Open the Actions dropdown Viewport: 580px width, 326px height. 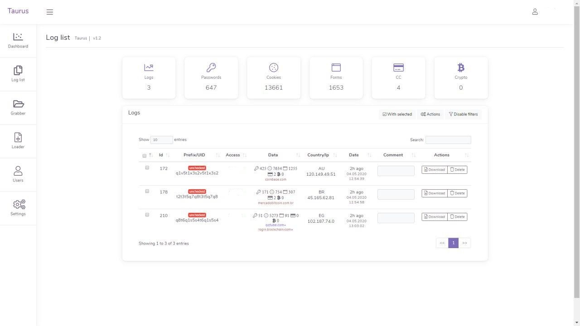coord(430,114)
